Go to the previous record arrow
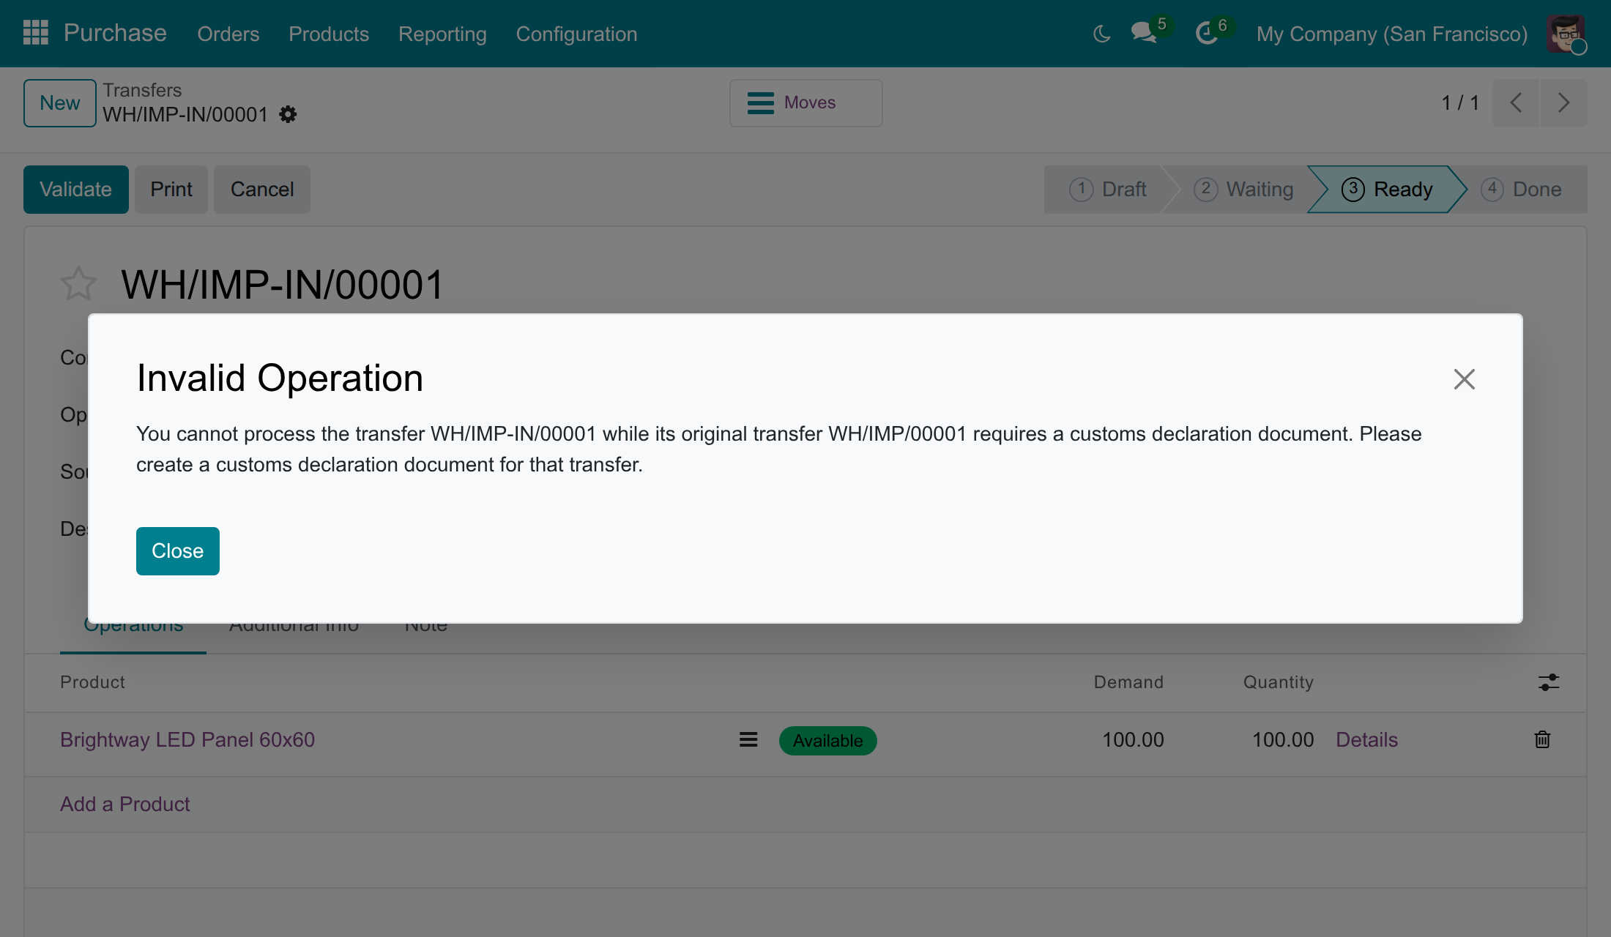Viewport: 1611px width, 937px height. coord(1516,103)
